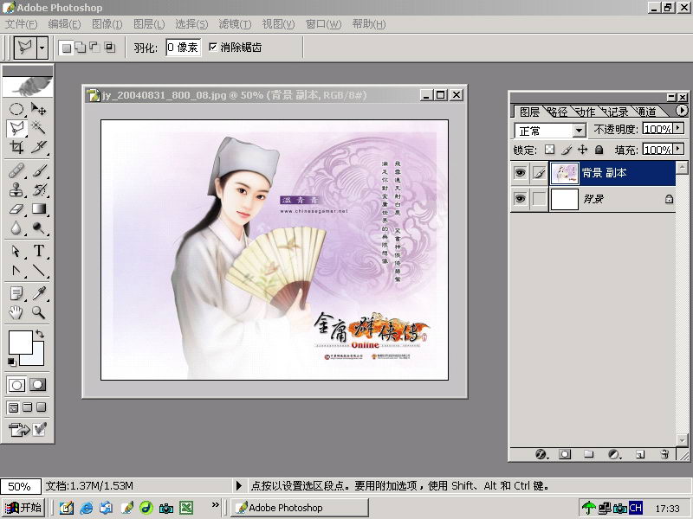The image size is (693, 519).
Task: Select the Move tool
Action: [x=39, y=109]
